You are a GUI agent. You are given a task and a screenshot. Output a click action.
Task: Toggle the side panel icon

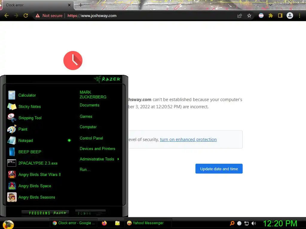[x=280, y=16]
